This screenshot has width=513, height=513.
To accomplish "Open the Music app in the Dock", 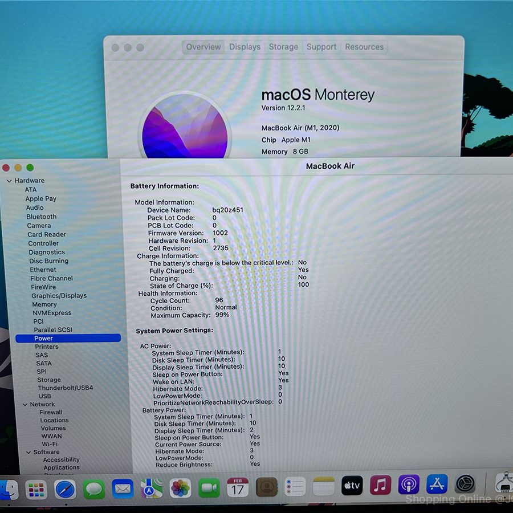I will click(x=381, y=485).
